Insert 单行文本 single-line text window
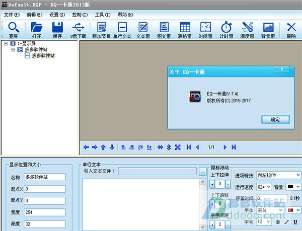Viewport: 302px width, 231px height. point(122,30)
